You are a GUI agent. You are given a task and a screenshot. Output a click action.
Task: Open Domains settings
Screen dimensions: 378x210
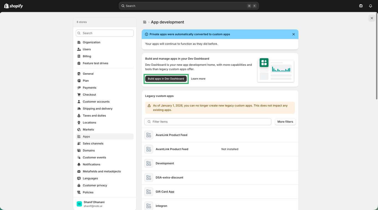(x=105, y=150)
